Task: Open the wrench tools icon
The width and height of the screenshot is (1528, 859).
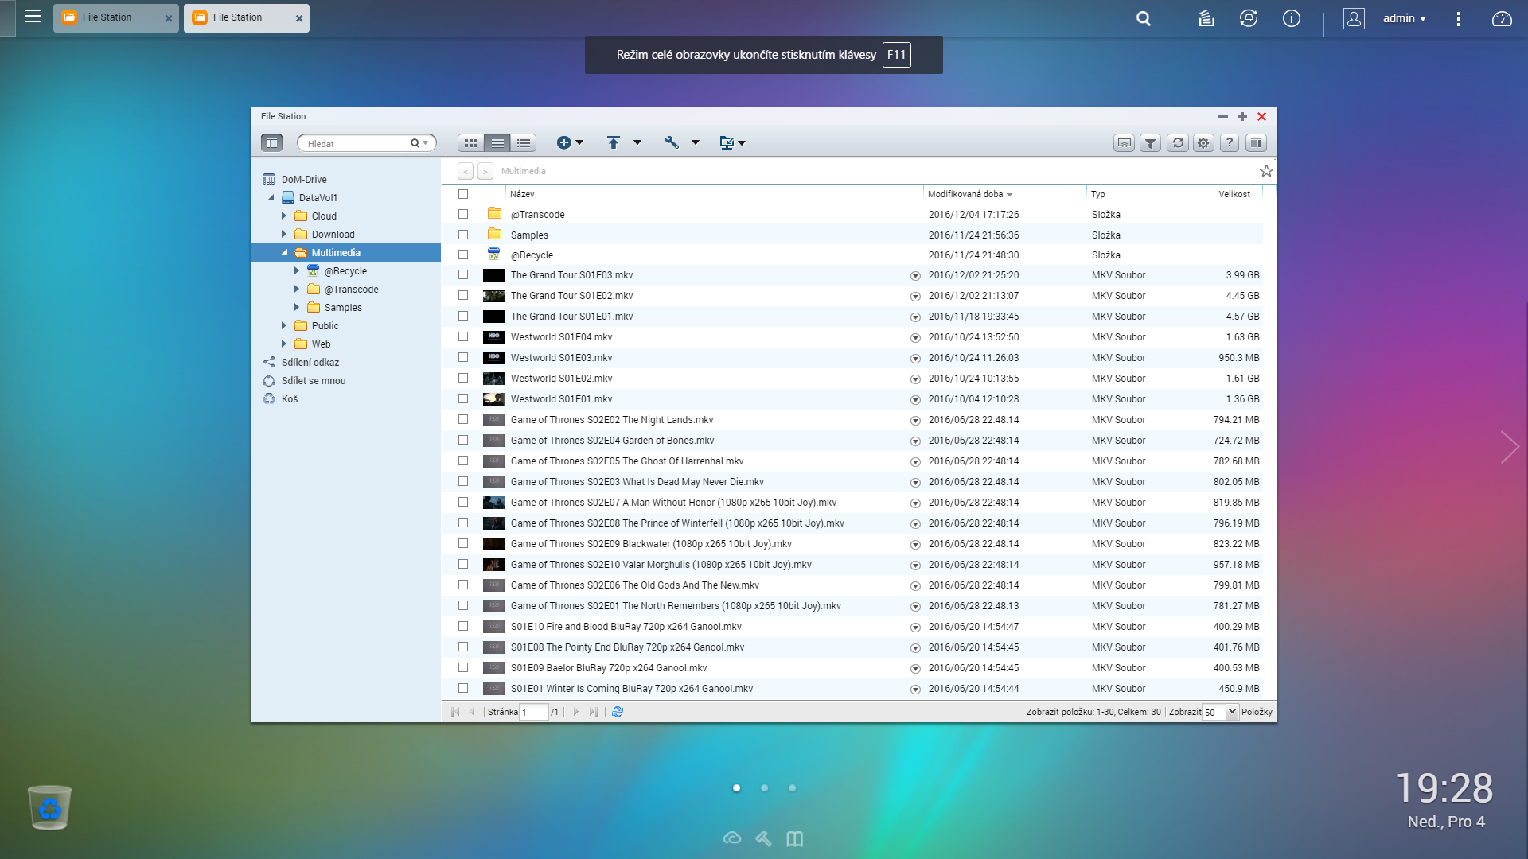Action: click(672, 143)
